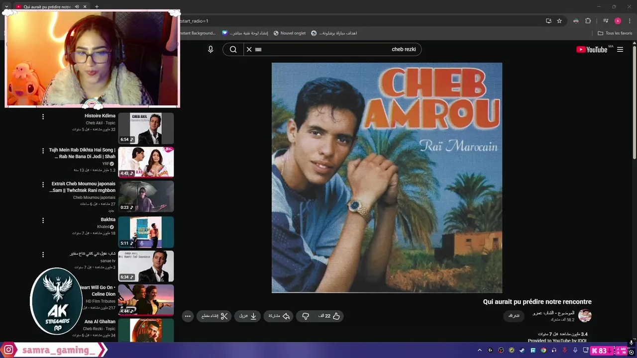Click the Khaled channel name

(x=103, y=227)
